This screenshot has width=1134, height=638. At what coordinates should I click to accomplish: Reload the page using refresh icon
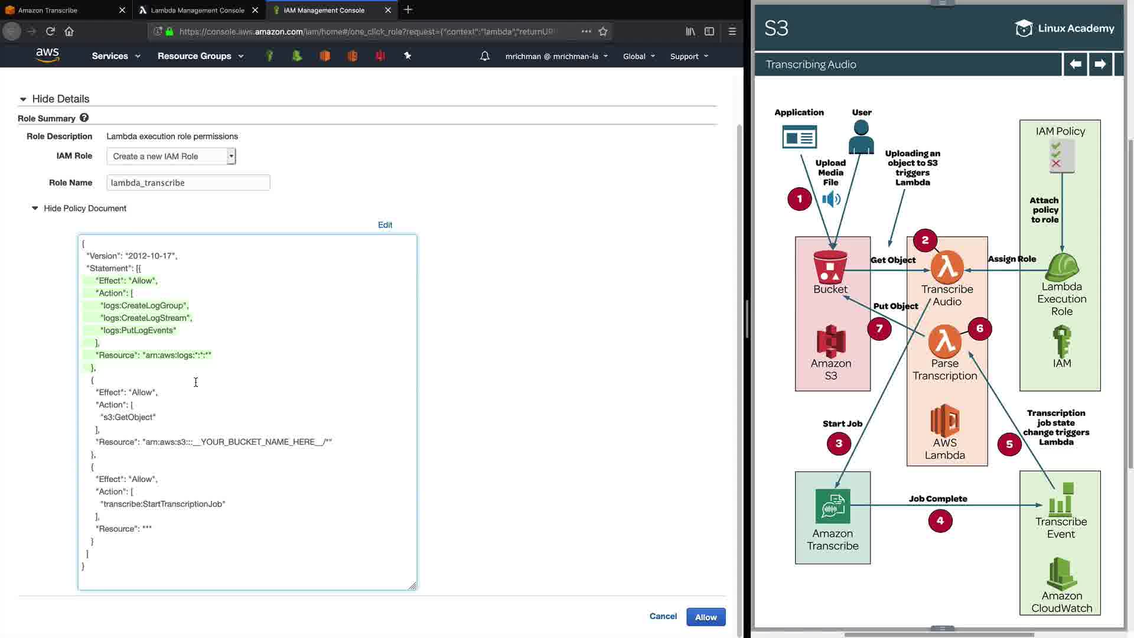(x=50, y=31)
